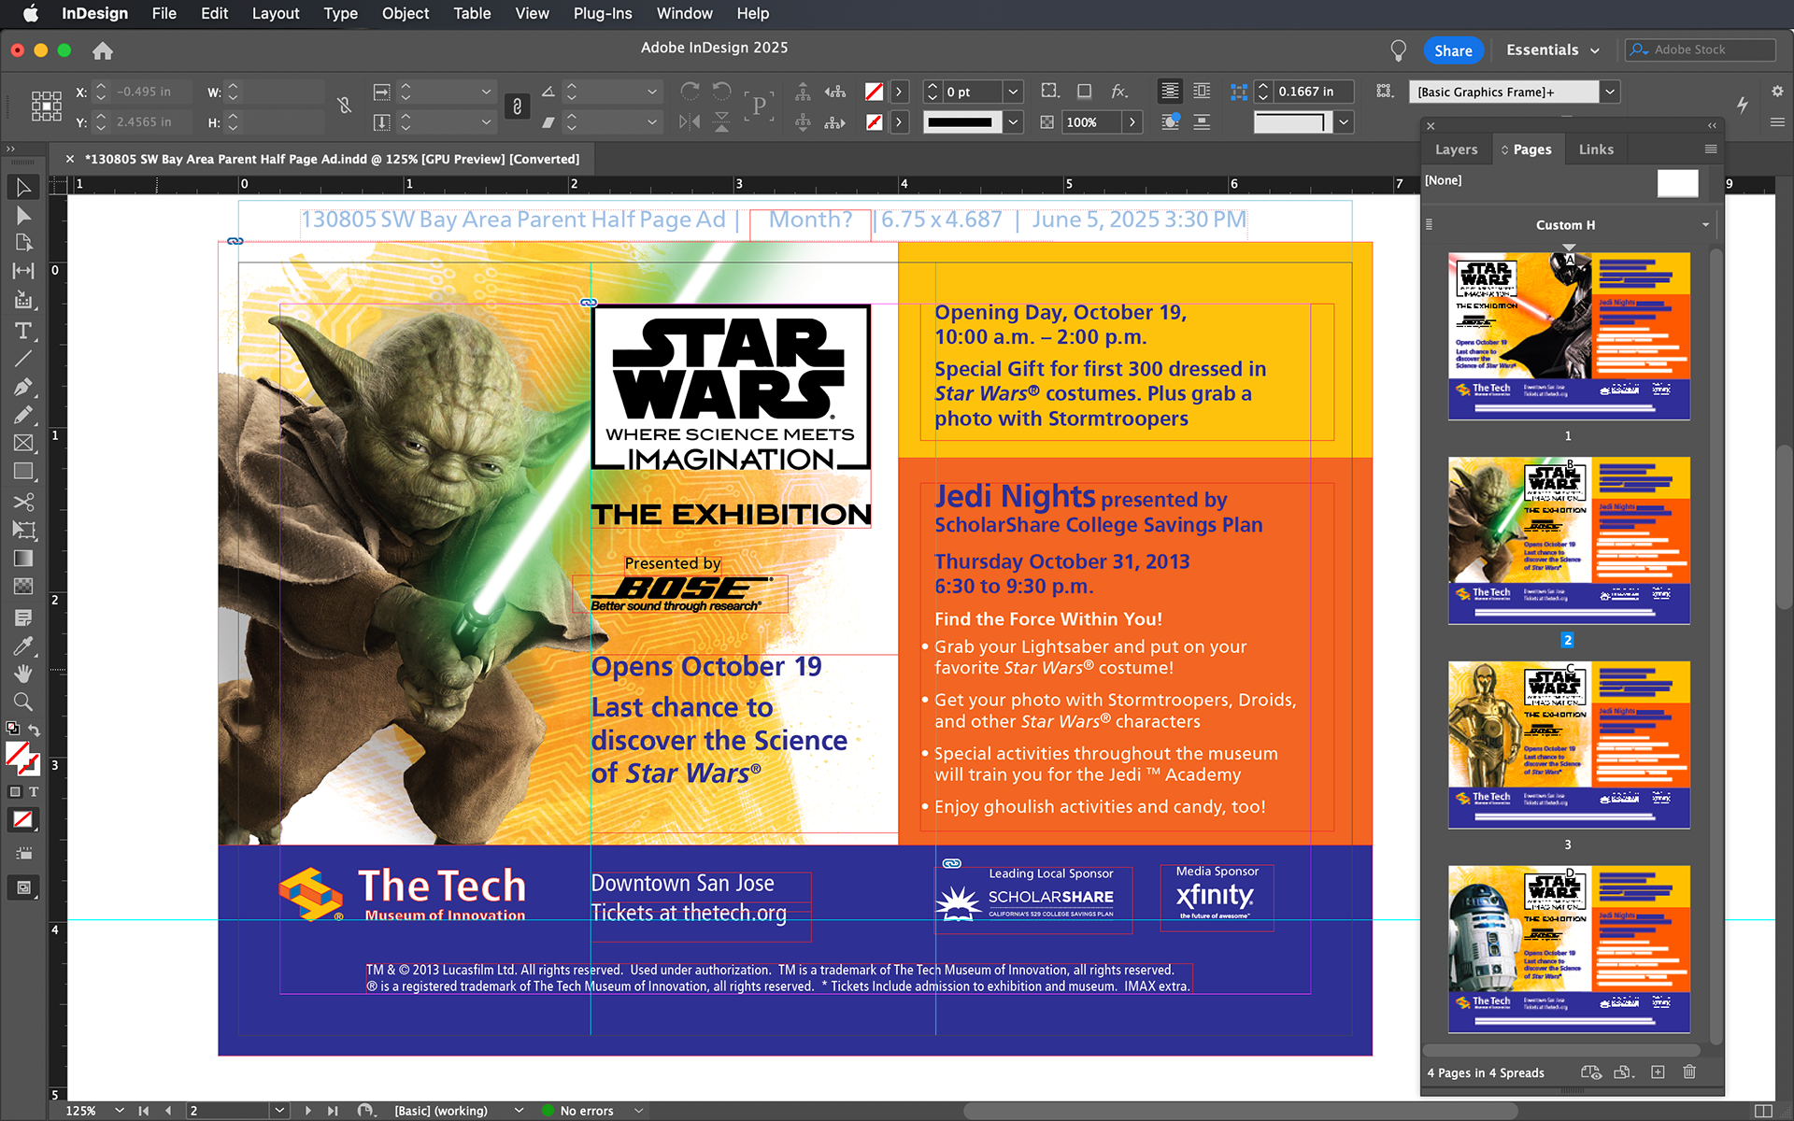The width and height of the screenshot is (1794, 1121).
Task: Select the Type tool
Action: pyautogui.click(x=23, y=331)
